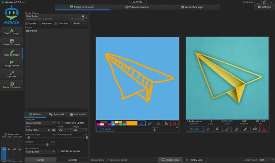Open the Upscaler from the sidebar
The width and height of the screenshot is (275, 163).
point(12,74)
